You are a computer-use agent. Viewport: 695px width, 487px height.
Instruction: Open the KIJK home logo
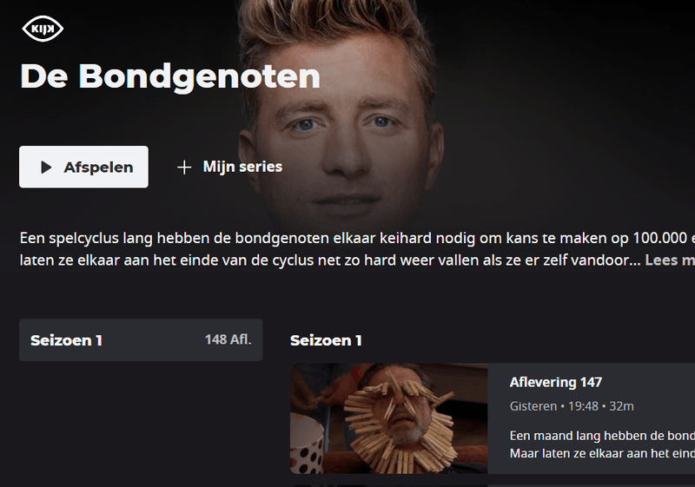[x=43, y=30]
